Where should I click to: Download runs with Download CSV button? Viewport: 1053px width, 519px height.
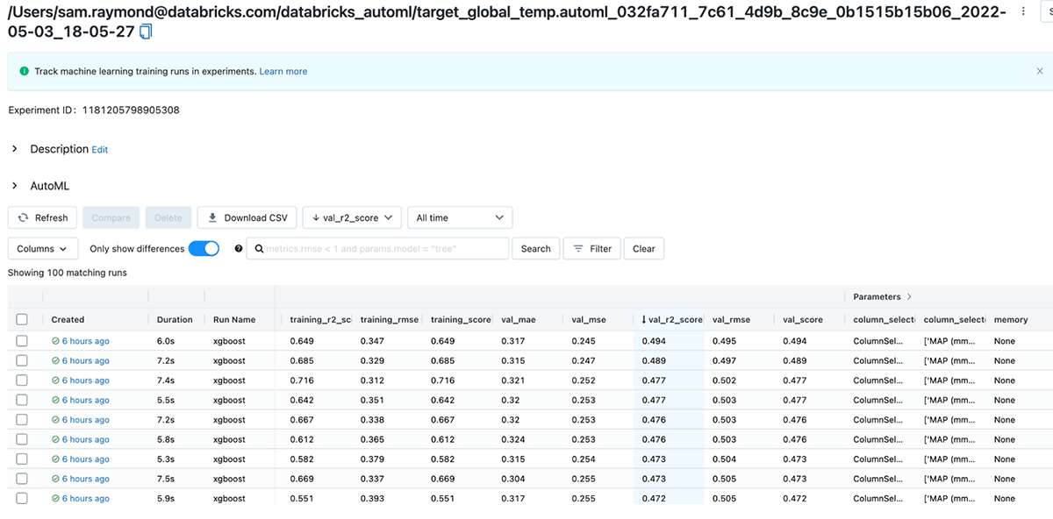click(x=247, y=217)
